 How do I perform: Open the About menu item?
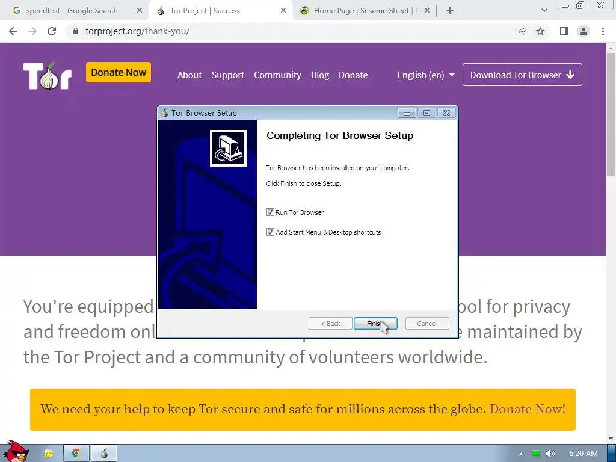[189, 75]
